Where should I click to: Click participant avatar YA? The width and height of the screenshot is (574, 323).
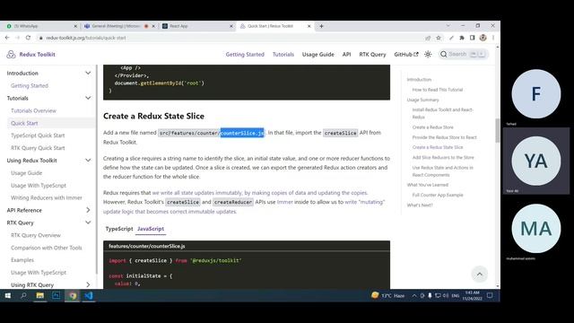pyautogui.click(x=536, y=161)
